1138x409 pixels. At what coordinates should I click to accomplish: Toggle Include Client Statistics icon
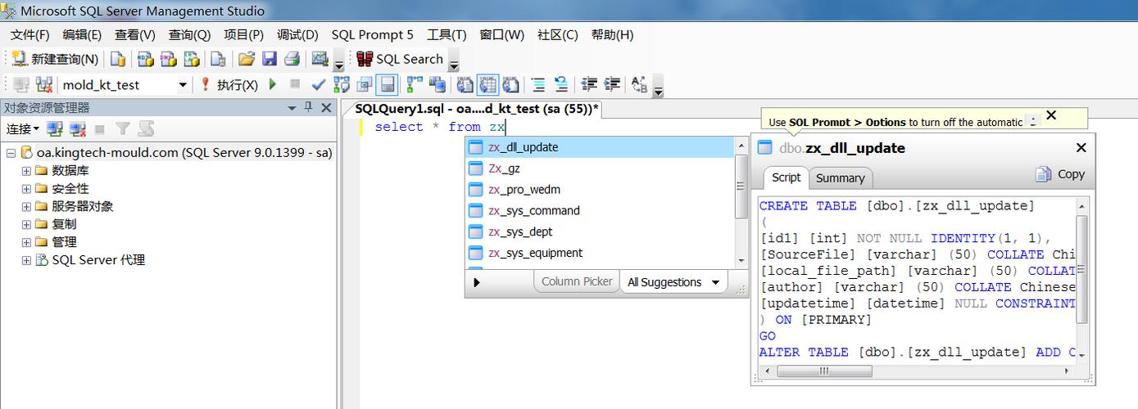tap(438, 84)
